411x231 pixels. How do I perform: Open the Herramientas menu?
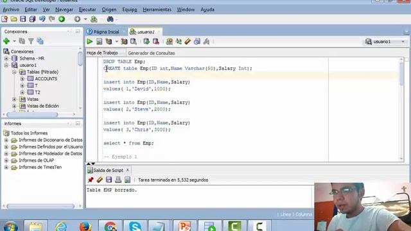click(157, 10)
